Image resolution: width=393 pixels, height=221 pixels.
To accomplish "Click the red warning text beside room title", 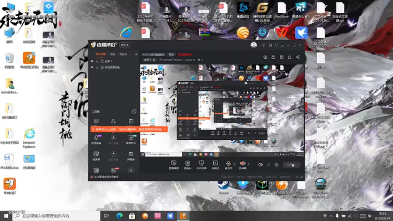I will coord(185,55).
